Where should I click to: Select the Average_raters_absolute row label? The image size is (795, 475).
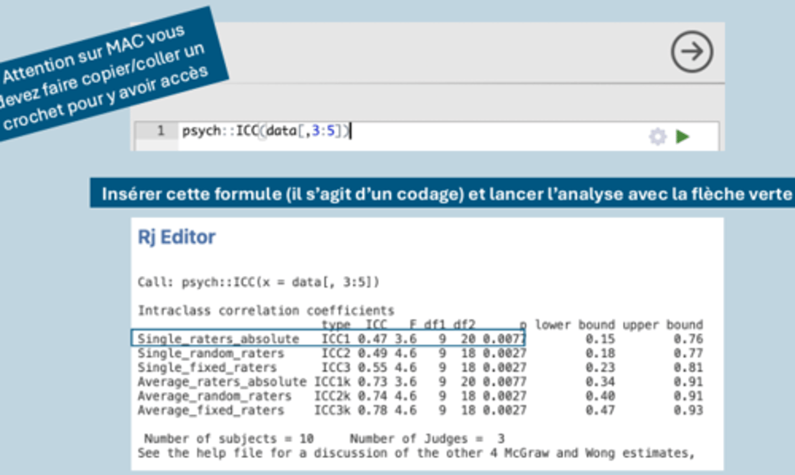(x=222, y=382)
